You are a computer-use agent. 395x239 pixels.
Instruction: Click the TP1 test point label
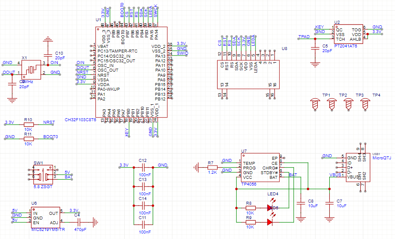326,95
